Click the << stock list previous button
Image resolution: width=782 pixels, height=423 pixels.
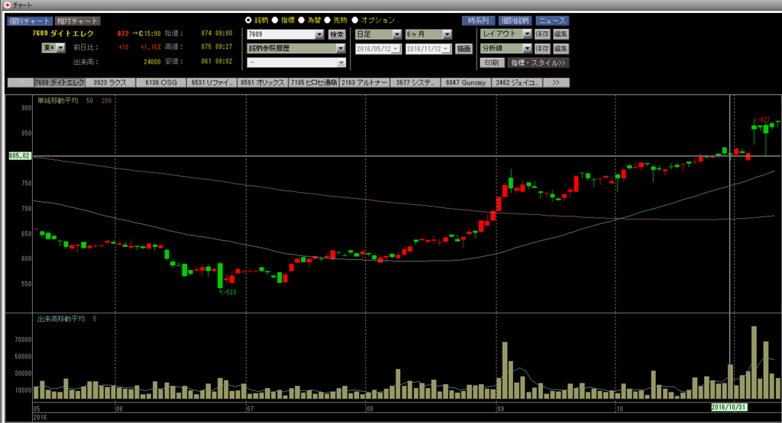pos(21,82)
